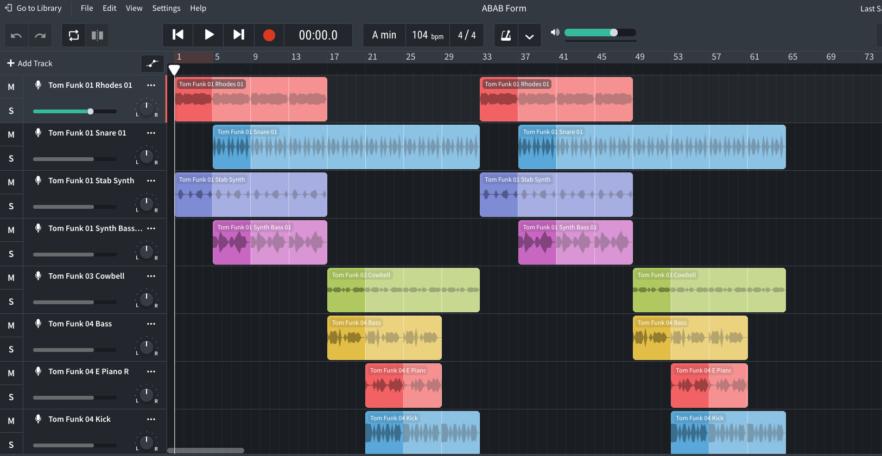Solo Tom Funk 01 Snare 01 track
Screen dimensions: 882x456
point(11,158)
